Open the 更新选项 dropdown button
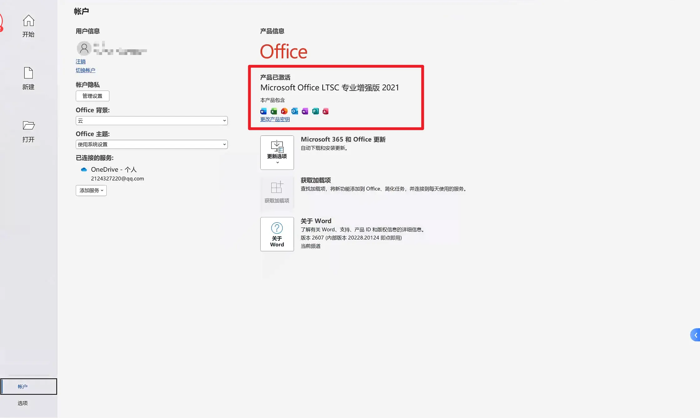Screen dimensions: 700x418 277,153
